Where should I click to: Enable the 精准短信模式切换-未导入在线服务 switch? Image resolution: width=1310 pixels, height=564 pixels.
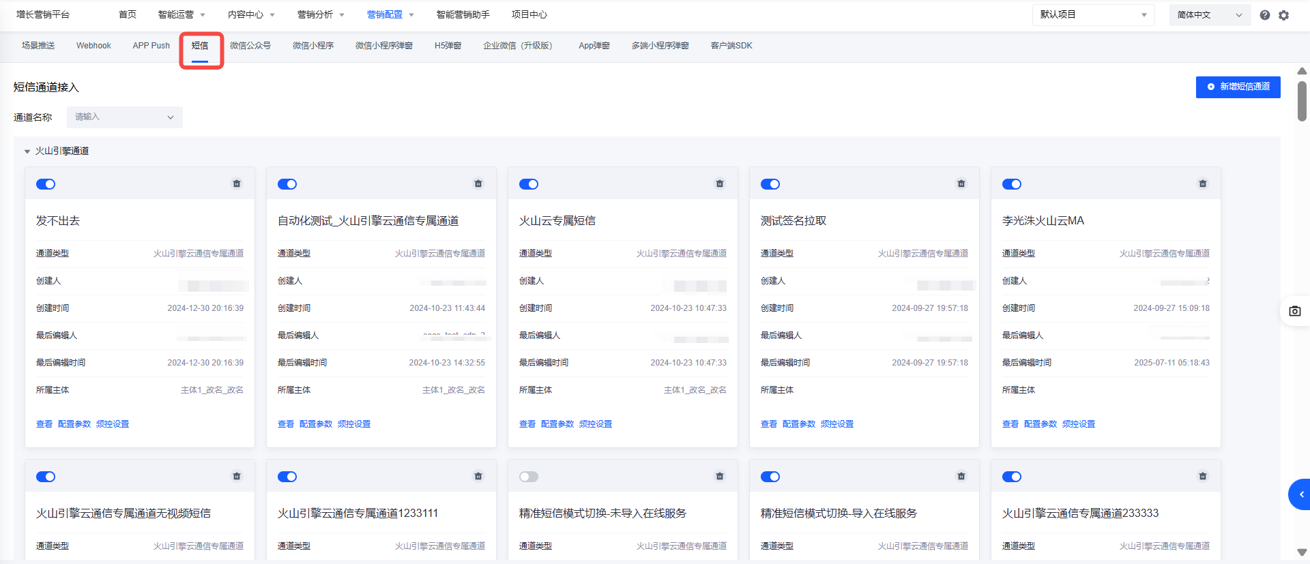coord(529,477)
